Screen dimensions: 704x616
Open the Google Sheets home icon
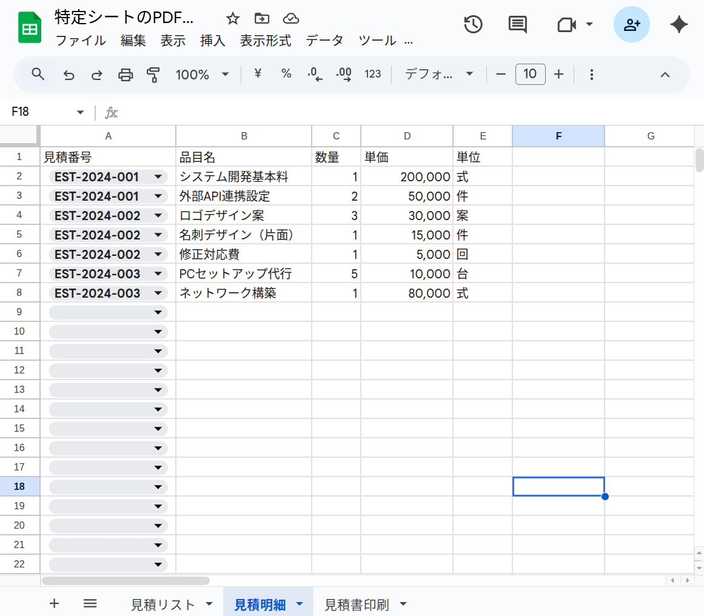click(x=30, y=28)
